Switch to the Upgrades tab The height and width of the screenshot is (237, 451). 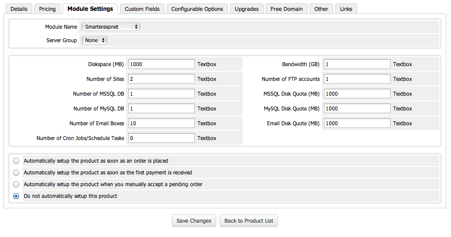[x=247, y=9]
